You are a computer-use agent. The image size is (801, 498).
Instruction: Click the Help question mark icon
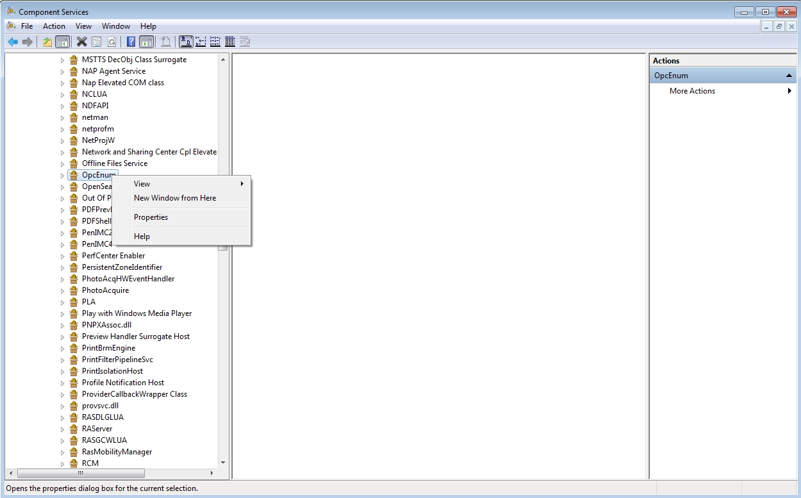click(x=130, y=41)
